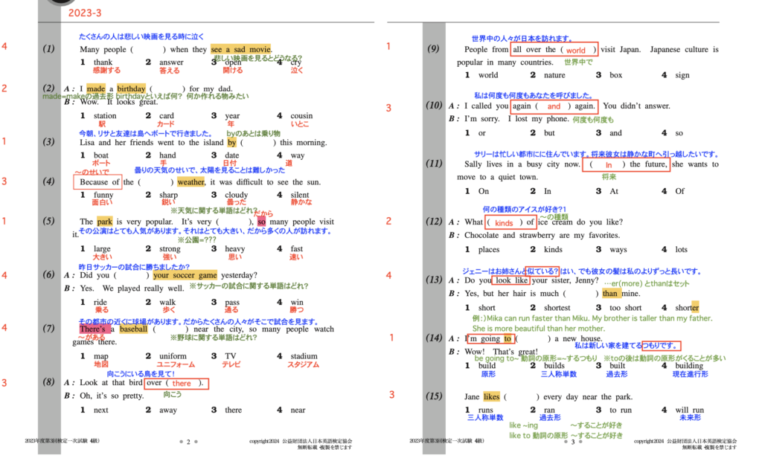Select 'boat' as the answer to question 3
Viewport: 762px width, 461px height.
[101, 155]
